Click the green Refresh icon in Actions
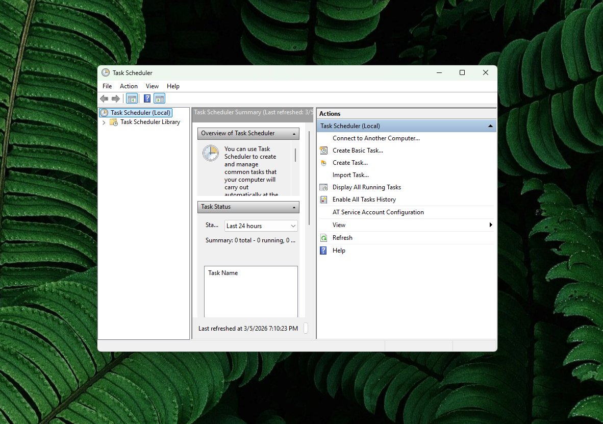This screenshot has height=424, width=603. [x=323, y=238]
